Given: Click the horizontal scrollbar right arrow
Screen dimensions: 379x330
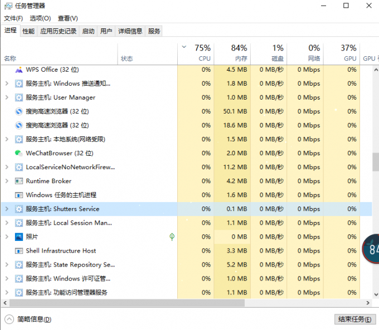Looking at the screenshot, I should point(368,303).
